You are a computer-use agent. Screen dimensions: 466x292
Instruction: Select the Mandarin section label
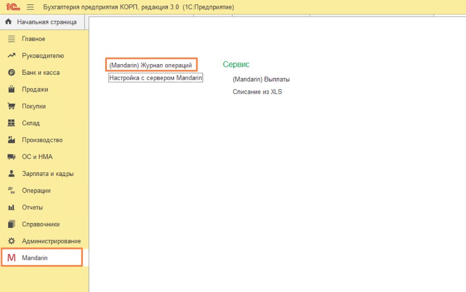[x=35, y=258]
